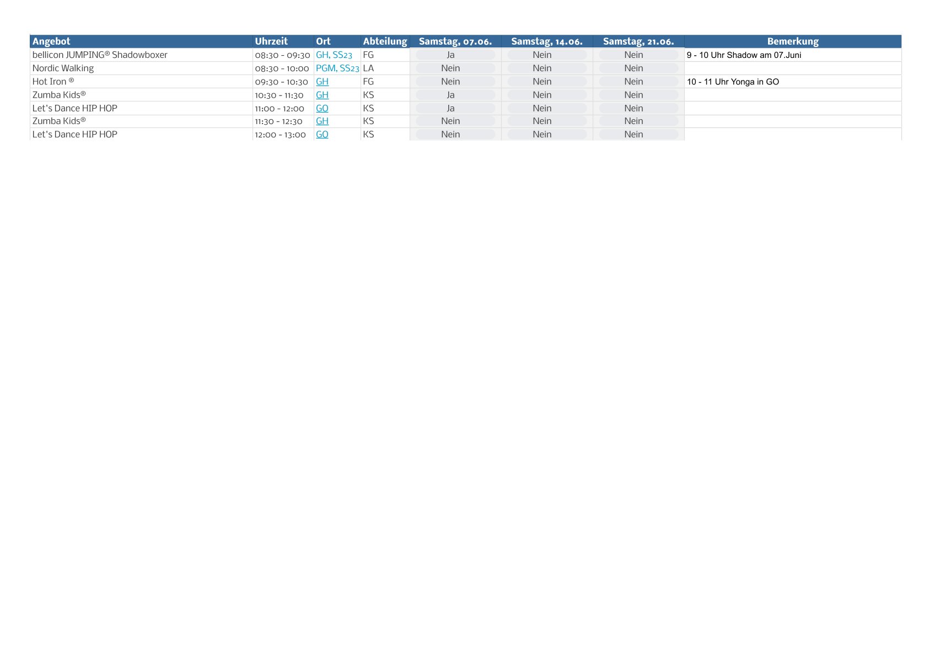Open the PGM, SS23 location link
The image size is (929, 657).
[337, 68]
